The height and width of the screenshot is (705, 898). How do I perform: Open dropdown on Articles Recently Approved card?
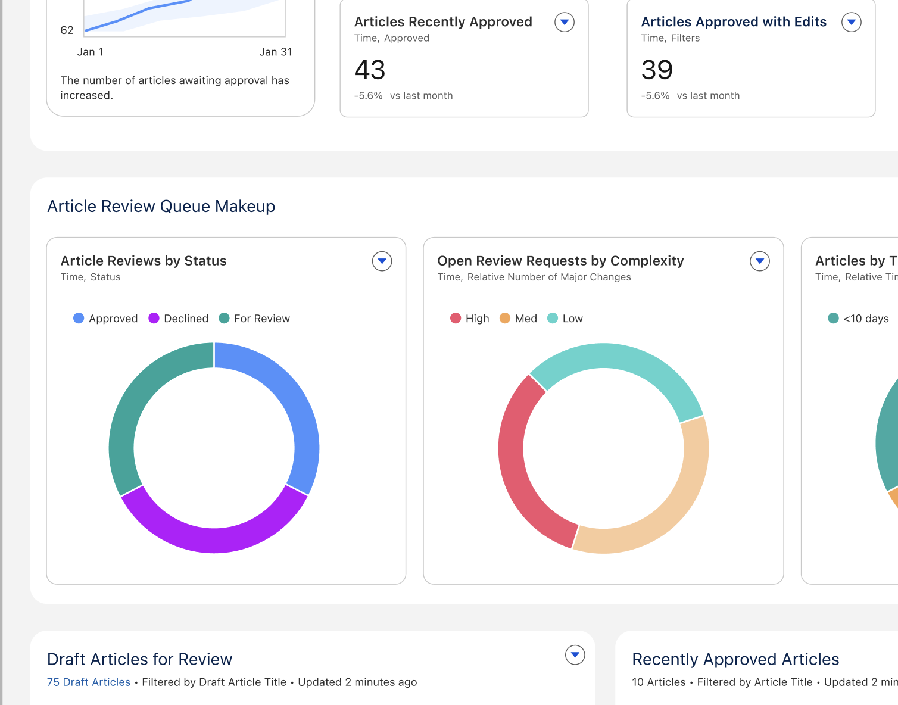[564, 22]
